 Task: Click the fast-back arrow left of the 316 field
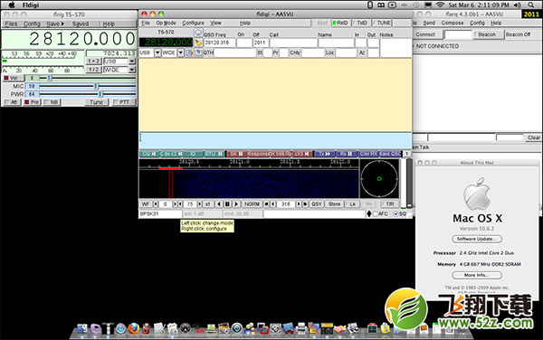(266, 204)
